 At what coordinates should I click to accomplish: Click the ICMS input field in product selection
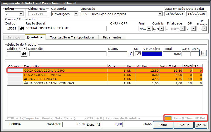186,54
